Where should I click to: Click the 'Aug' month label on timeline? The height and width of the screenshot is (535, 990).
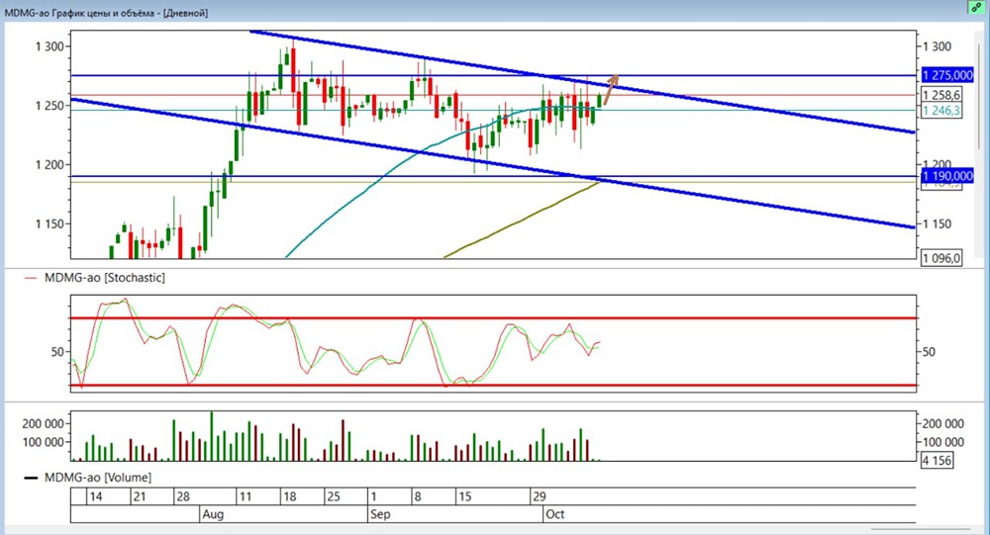click(x=213, y=514)
